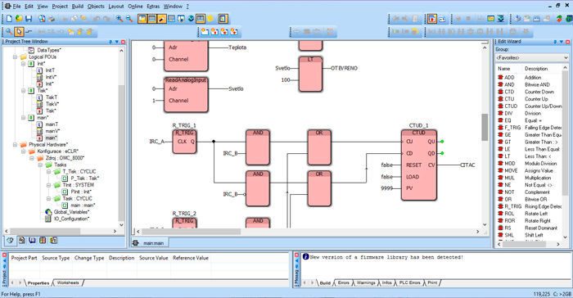
Task: Pick CTUD Counter Up/Down in Edit Wizard
Action: pyautogui.click(x=530, y=106)
